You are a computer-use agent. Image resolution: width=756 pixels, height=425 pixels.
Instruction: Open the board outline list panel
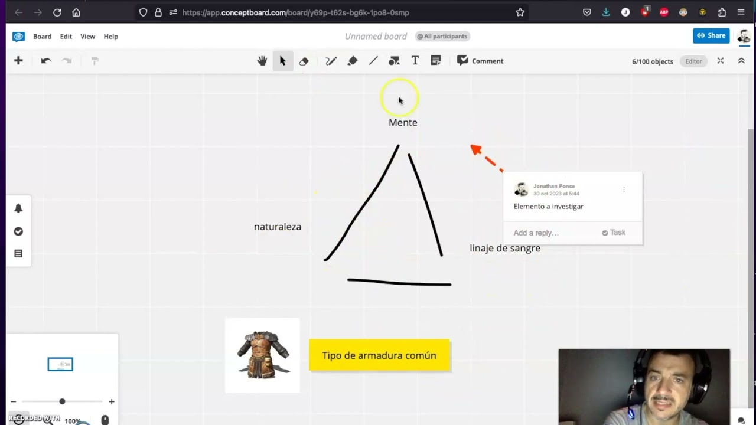(x=18, y=254)
